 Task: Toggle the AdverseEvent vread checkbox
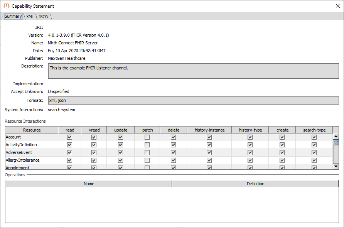pyautogui.click(x=94, y=152)
